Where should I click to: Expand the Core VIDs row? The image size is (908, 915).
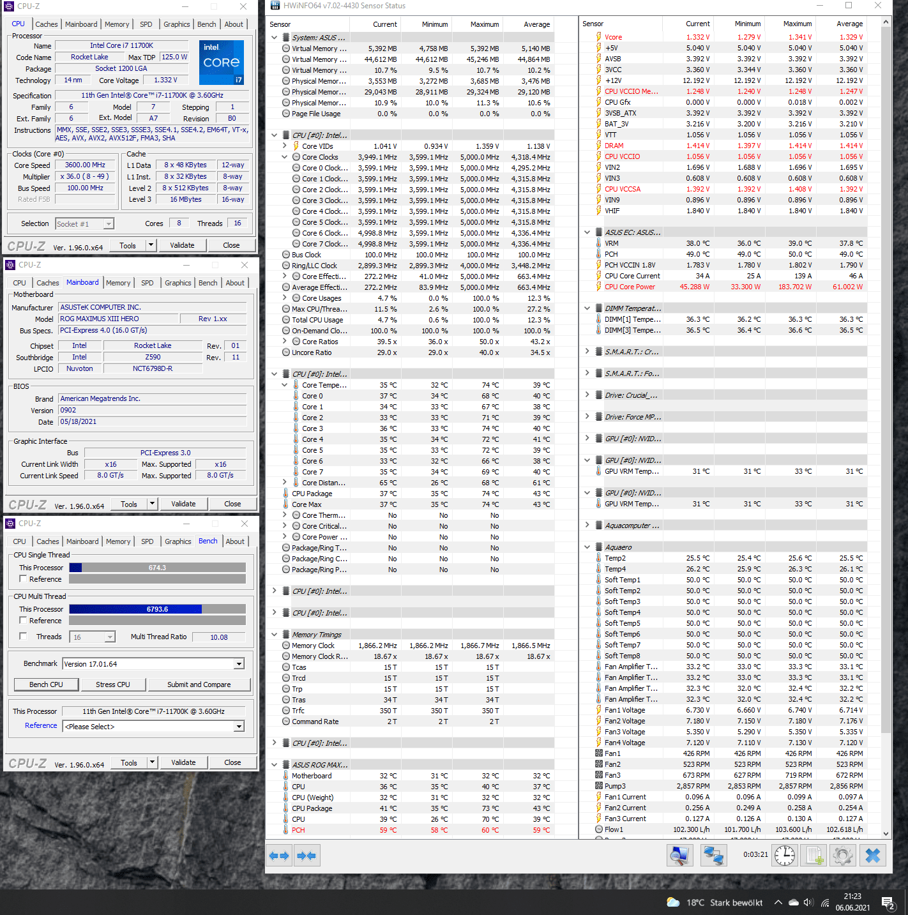(x=285, y=146)
